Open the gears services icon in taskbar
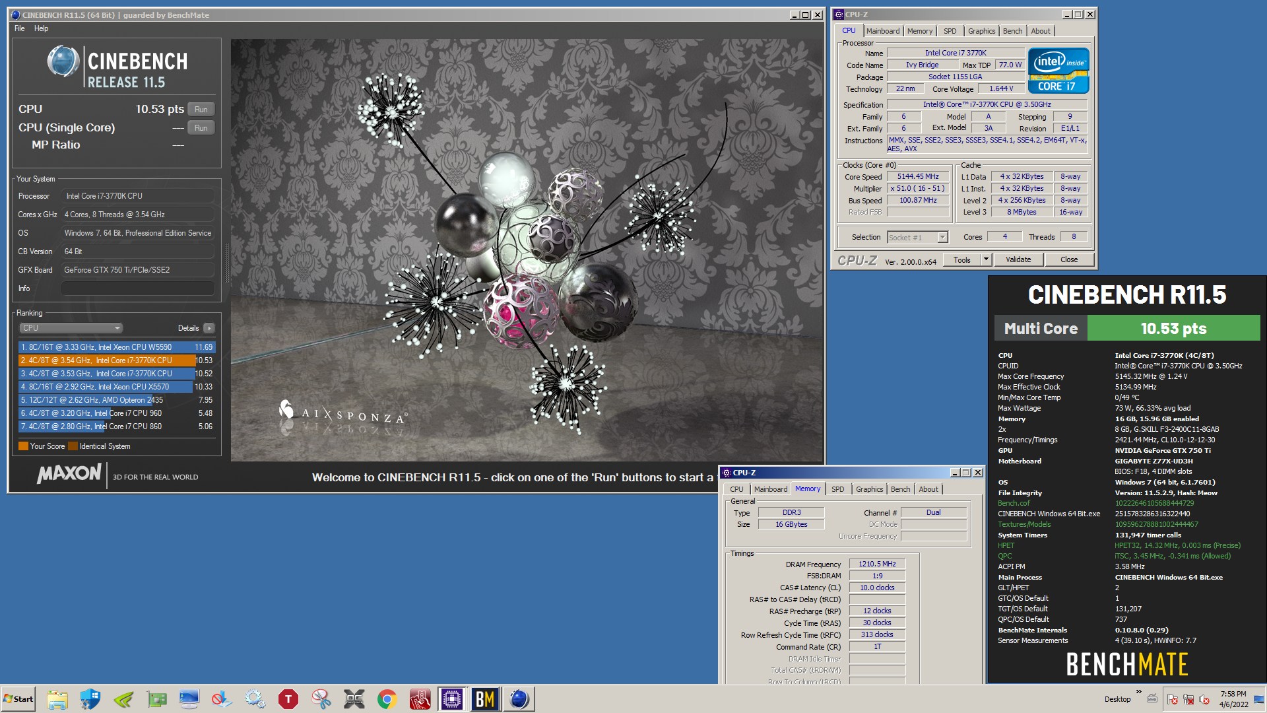1267x713 pixels. (x=255, y=699)
